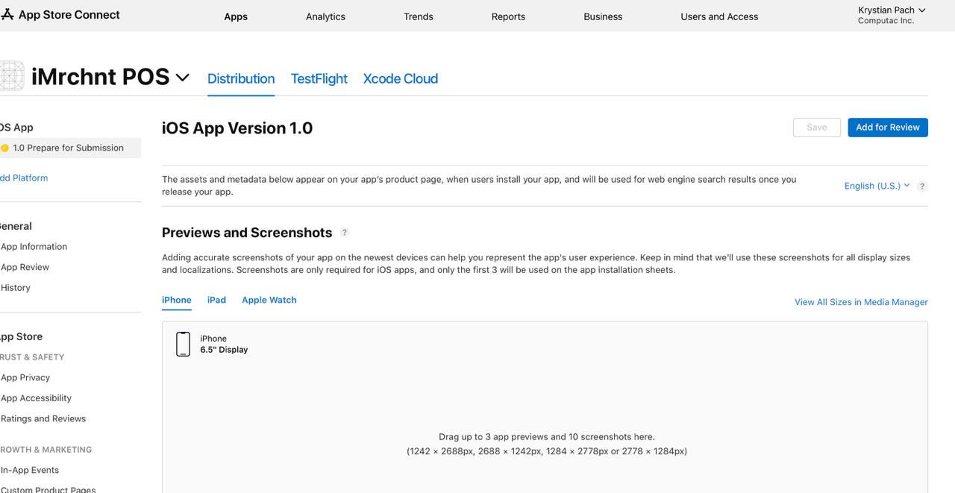Open View All Sizes in Media Manager
This screenshot has width=955, height=493.
click(x=861, y=302)
